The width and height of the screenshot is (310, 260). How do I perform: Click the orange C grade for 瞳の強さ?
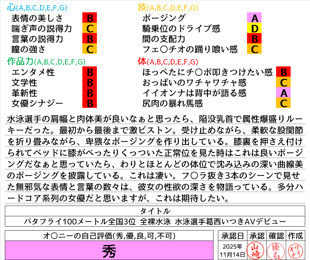pos(90,49)
